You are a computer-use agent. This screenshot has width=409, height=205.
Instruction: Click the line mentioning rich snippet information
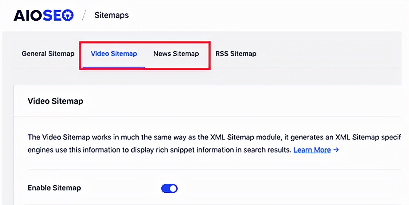point(160,150)
